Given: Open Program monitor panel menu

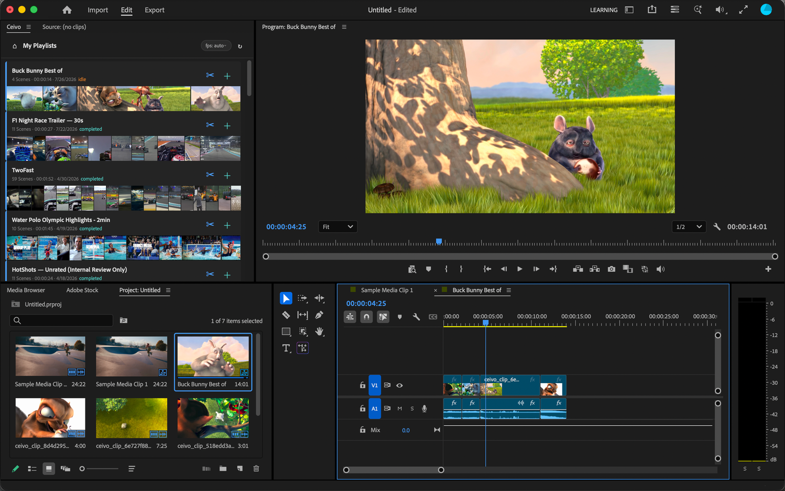Looking at the screenshot, I should click(x=344, y=27).
